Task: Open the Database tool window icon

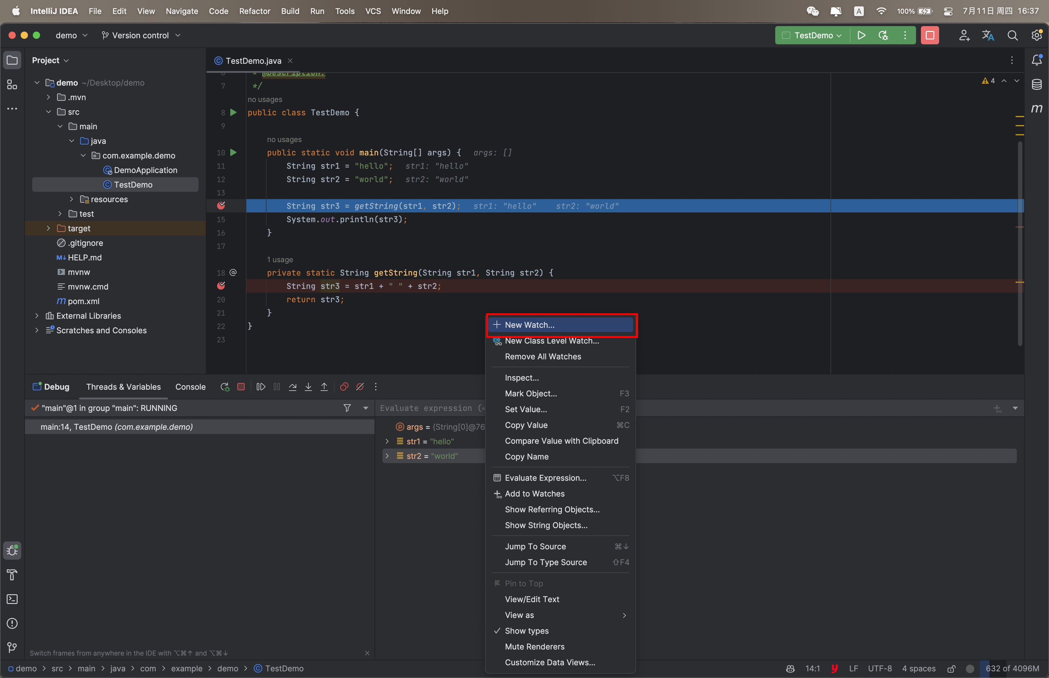Action: point(1037,84)
